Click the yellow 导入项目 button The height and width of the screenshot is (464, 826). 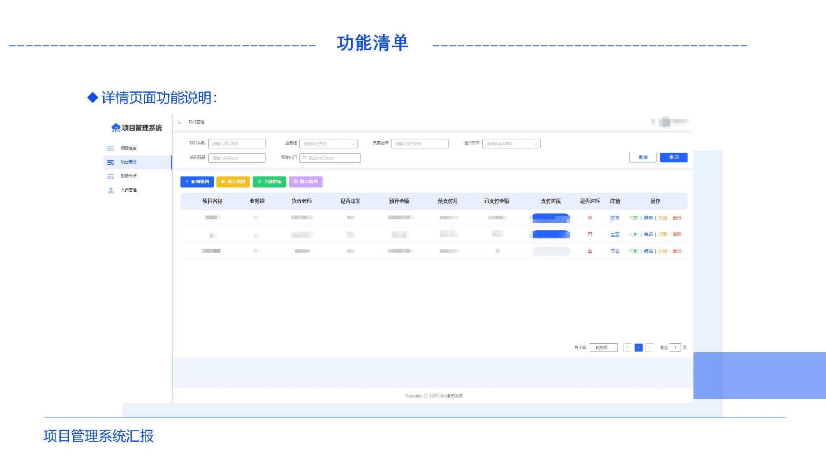233,182
